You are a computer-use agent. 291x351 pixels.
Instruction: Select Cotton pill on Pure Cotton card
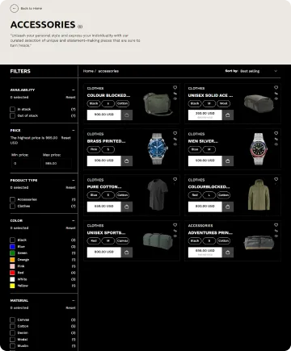122,195
